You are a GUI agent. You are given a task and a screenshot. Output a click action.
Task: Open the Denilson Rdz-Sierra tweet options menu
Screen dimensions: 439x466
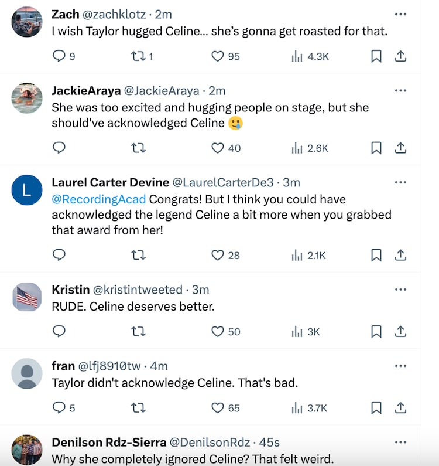pyautogui.click(x=400, y=442)
